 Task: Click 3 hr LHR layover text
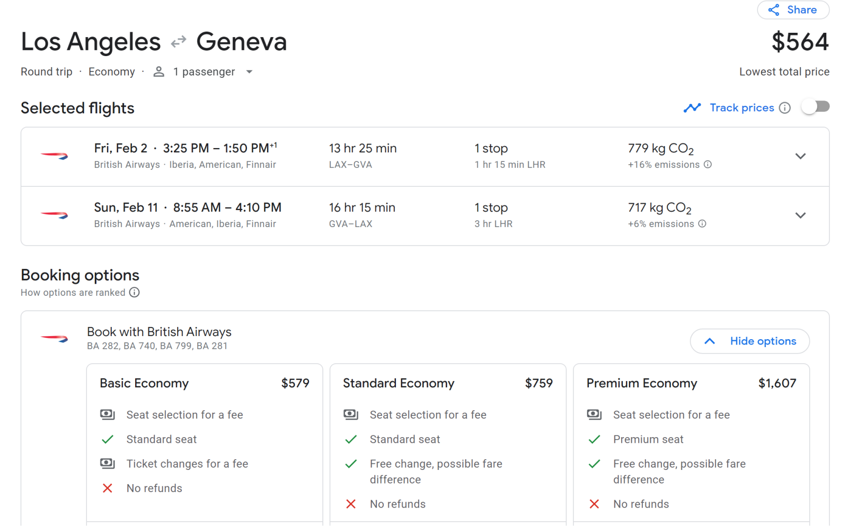point(493,224)
